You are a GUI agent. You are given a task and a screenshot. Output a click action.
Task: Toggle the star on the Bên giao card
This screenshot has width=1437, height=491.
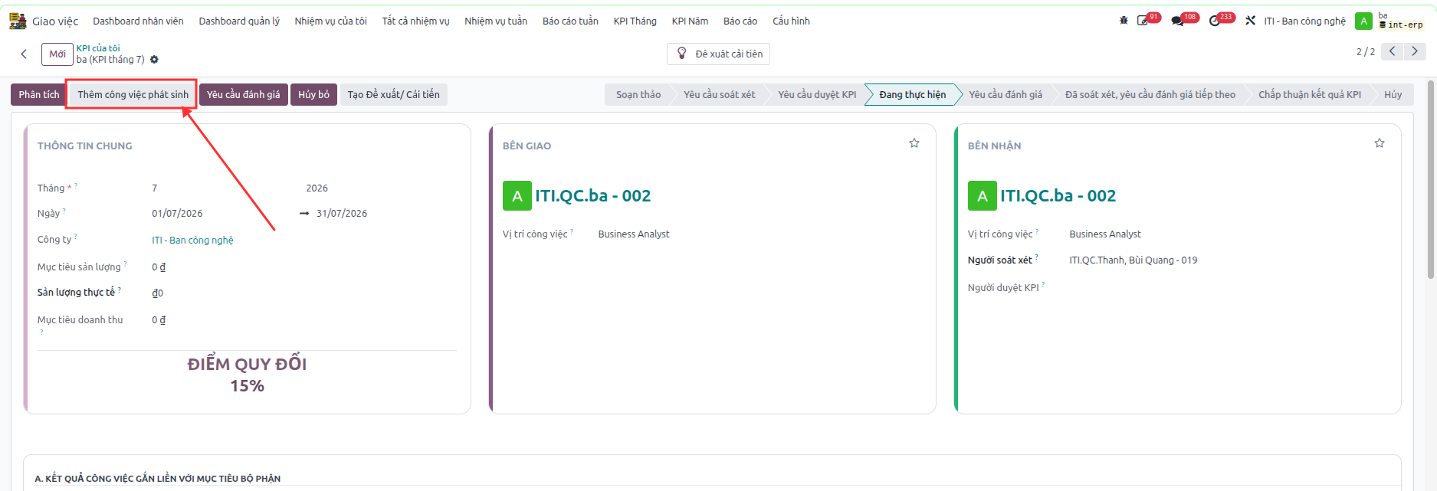pyautogui.click(x=914, y=143)
